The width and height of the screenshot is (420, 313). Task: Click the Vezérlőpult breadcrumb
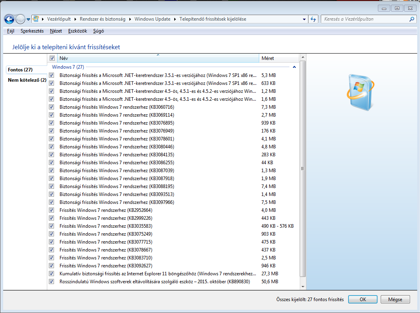click(x=59, y=19)
